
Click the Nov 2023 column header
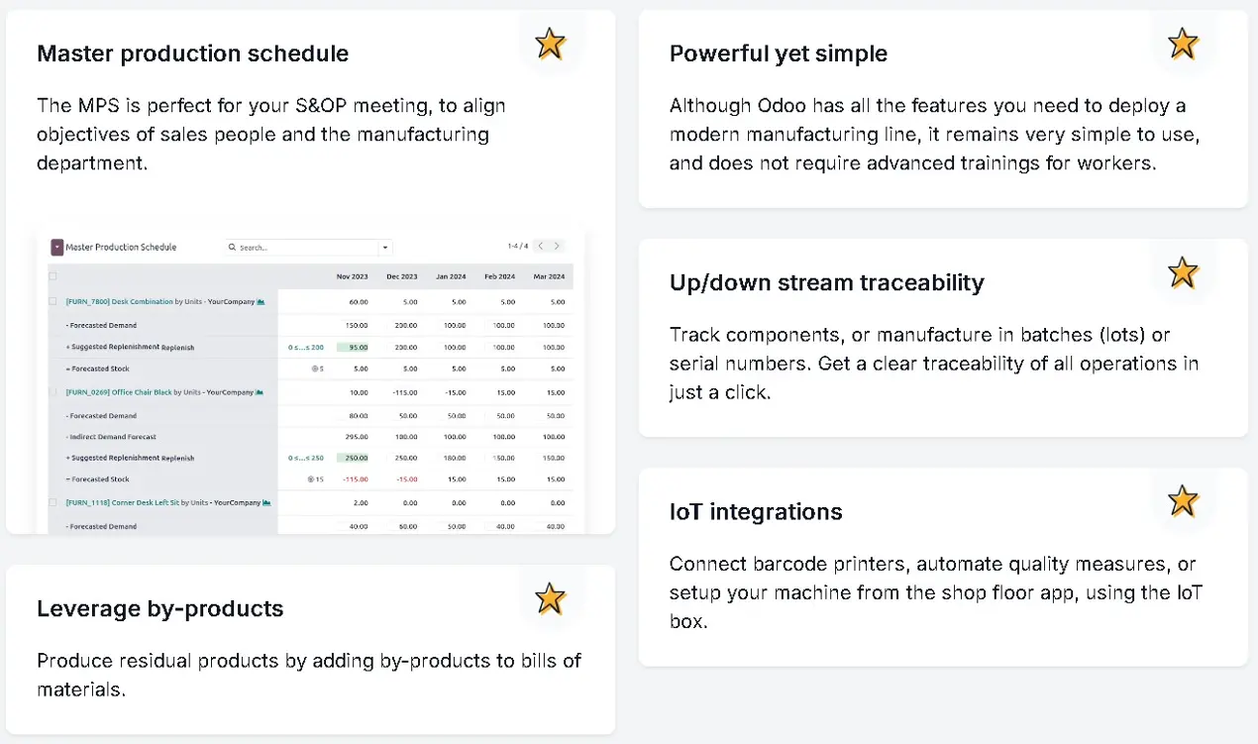tap(352, 276)
